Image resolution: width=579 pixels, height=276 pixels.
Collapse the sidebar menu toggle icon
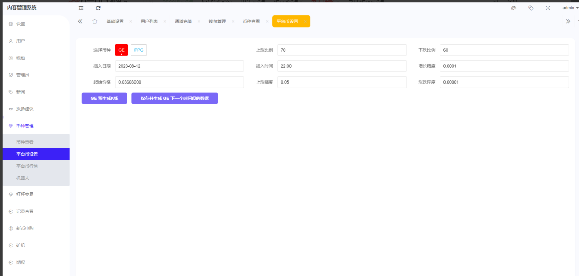pyautogui.click(x=81, y=8)
